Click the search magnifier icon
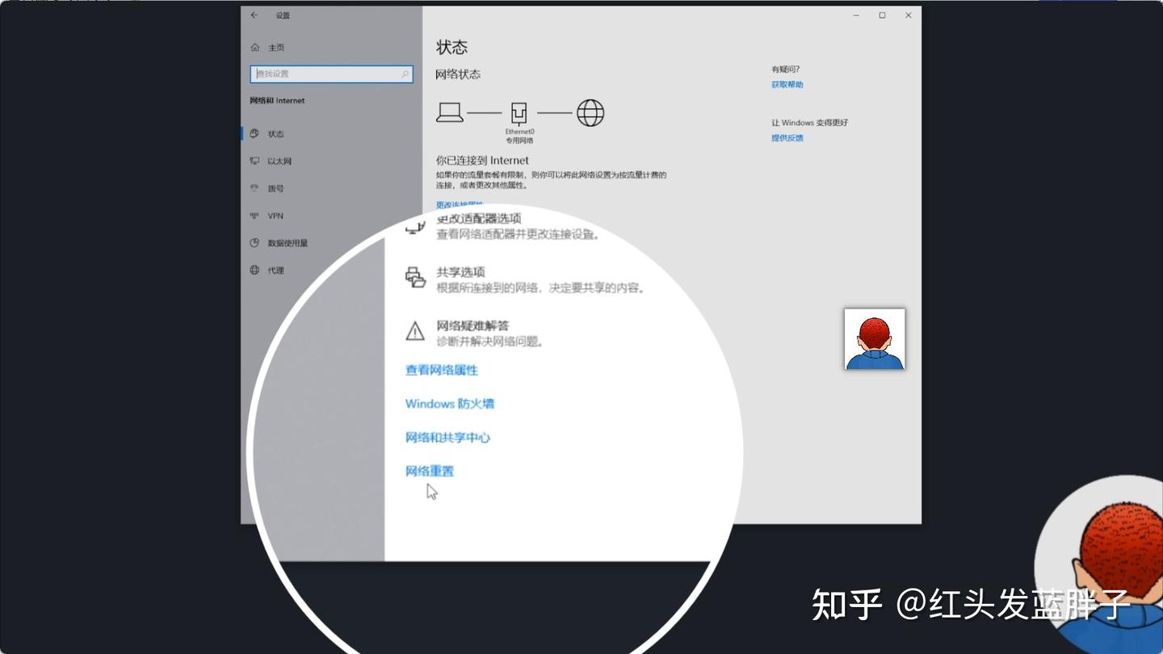Viewport: 1163px width, 654px height. pos(405,73)
